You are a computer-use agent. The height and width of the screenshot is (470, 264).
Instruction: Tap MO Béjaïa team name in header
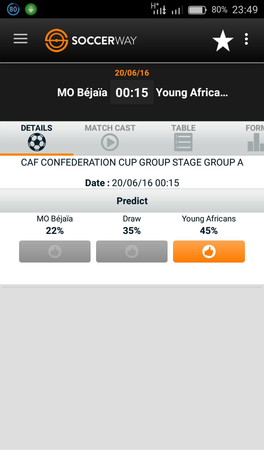click(x=82, y=93)
